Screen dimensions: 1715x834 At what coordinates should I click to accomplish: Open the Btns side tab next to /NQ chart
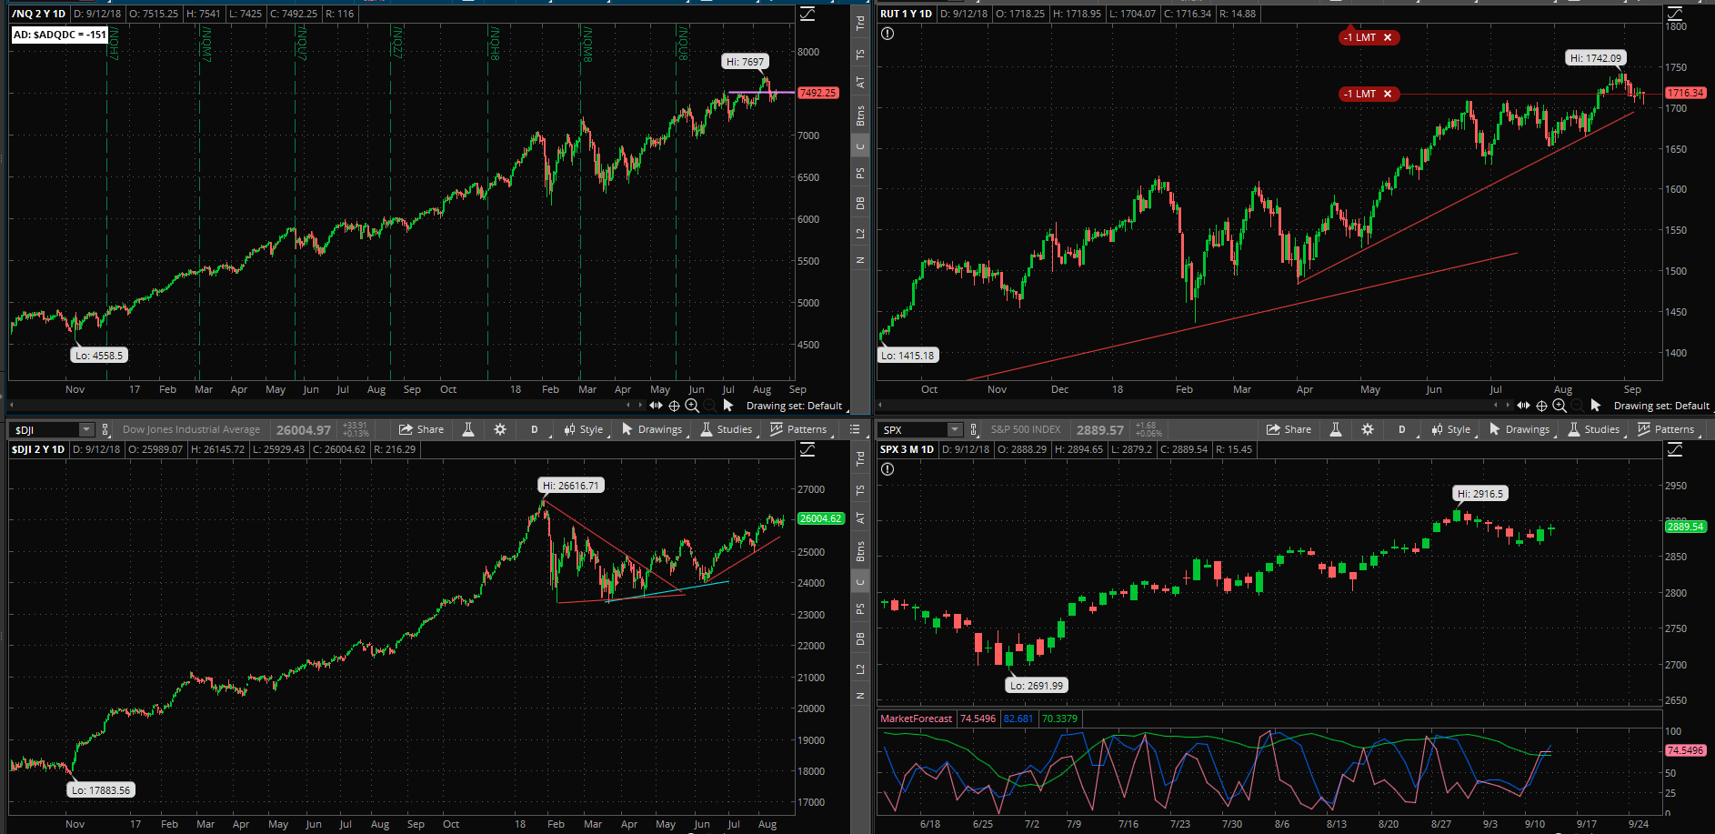coord(860,116)
